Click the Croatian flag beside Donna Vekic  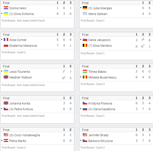pyautogui.click(x=6, y=8)
